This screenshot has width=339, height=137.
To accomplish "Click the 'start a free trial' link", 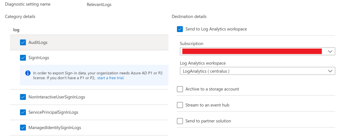I will [x=111, y=78].
